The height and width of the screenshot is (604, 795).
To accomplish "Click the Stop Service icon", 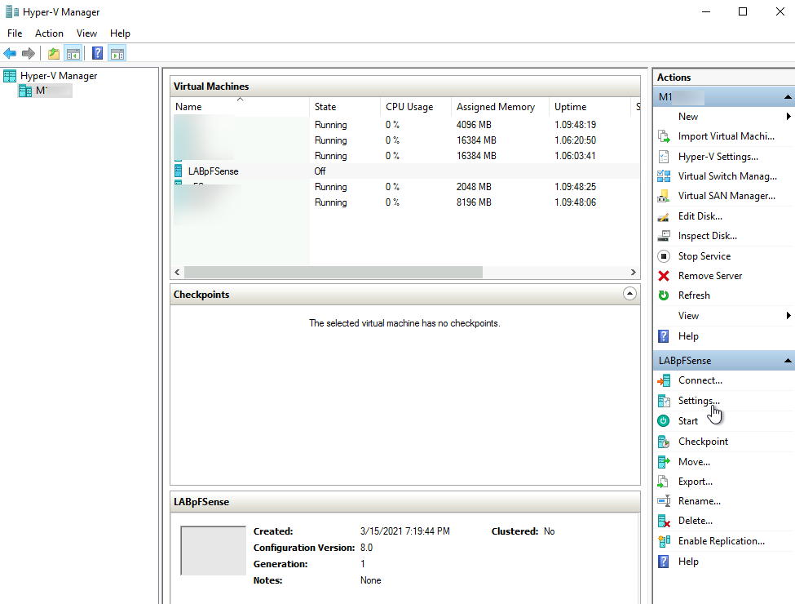I will 664,256.
